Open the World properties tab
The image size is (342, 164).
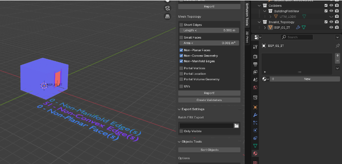(255, 87)
